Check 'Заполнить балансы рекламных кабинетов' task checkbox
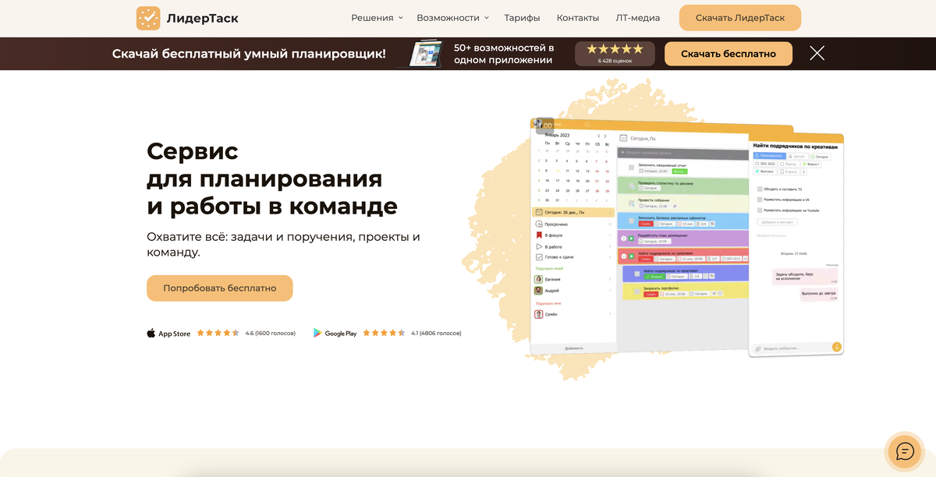This screenshot has height=477, width=936. click(632, 221)
